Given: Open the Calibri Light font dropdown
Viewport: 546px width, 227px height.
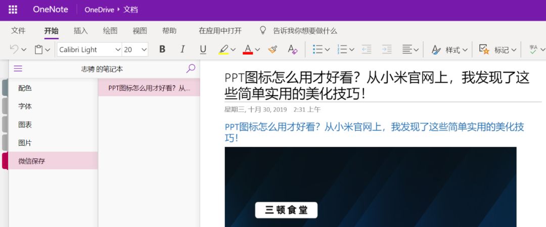Looking at the screenshot, I should (x=118, y=50).
